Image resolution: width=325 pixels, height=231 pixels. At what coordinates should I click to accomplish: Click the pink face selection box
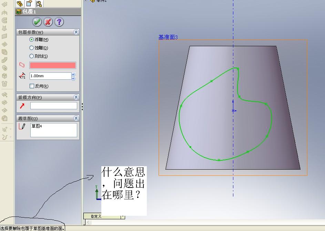point(53,65)
